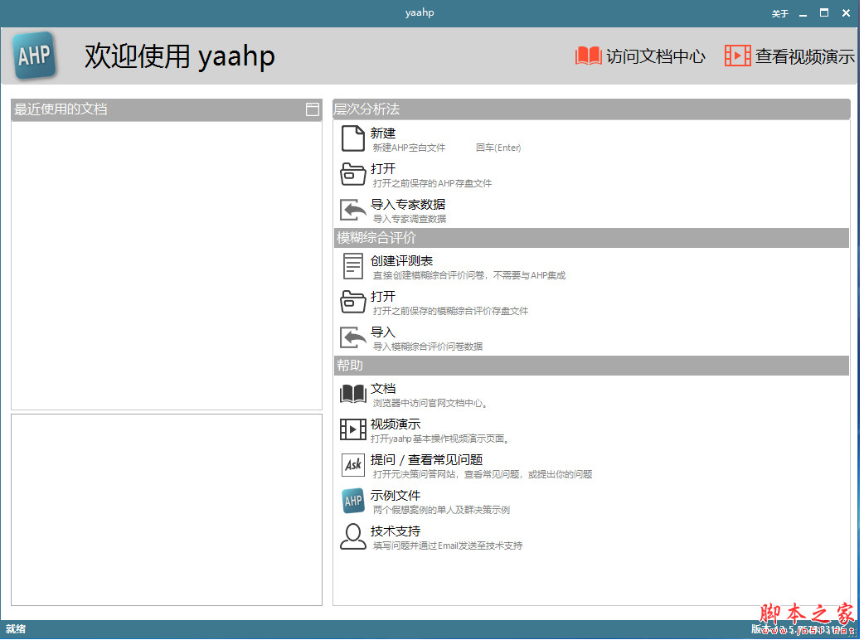Toggle the recent documents view icon
The width and height of the screenshot is (864, 640).
click(313, 109)
